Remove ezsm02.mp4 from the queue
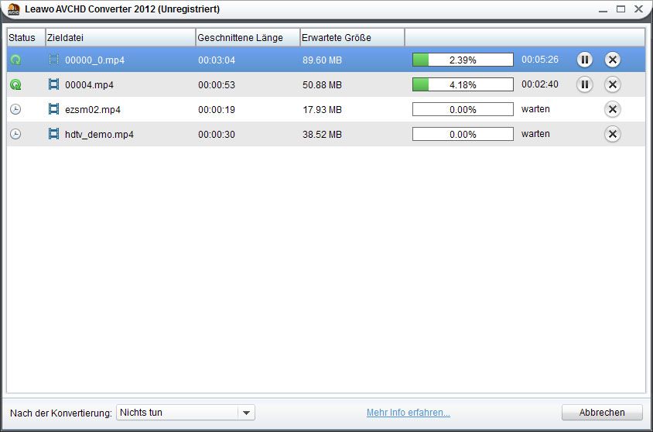Viewport: 653px width, 432px height. 613,109
